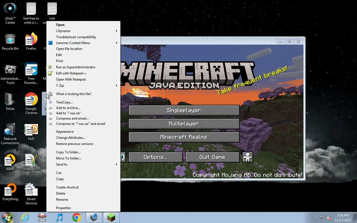Choose TeraCopy... entry
The width and height of the screenshot is (357, 223).
(83, 102)
